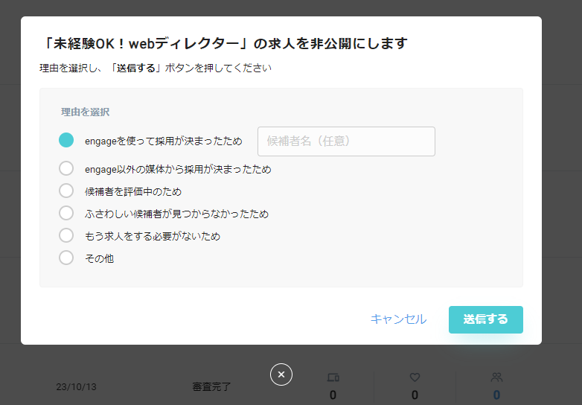Select the '候補者を評価中のため' radio button
The image size is (582, 405).
(66, 191)
